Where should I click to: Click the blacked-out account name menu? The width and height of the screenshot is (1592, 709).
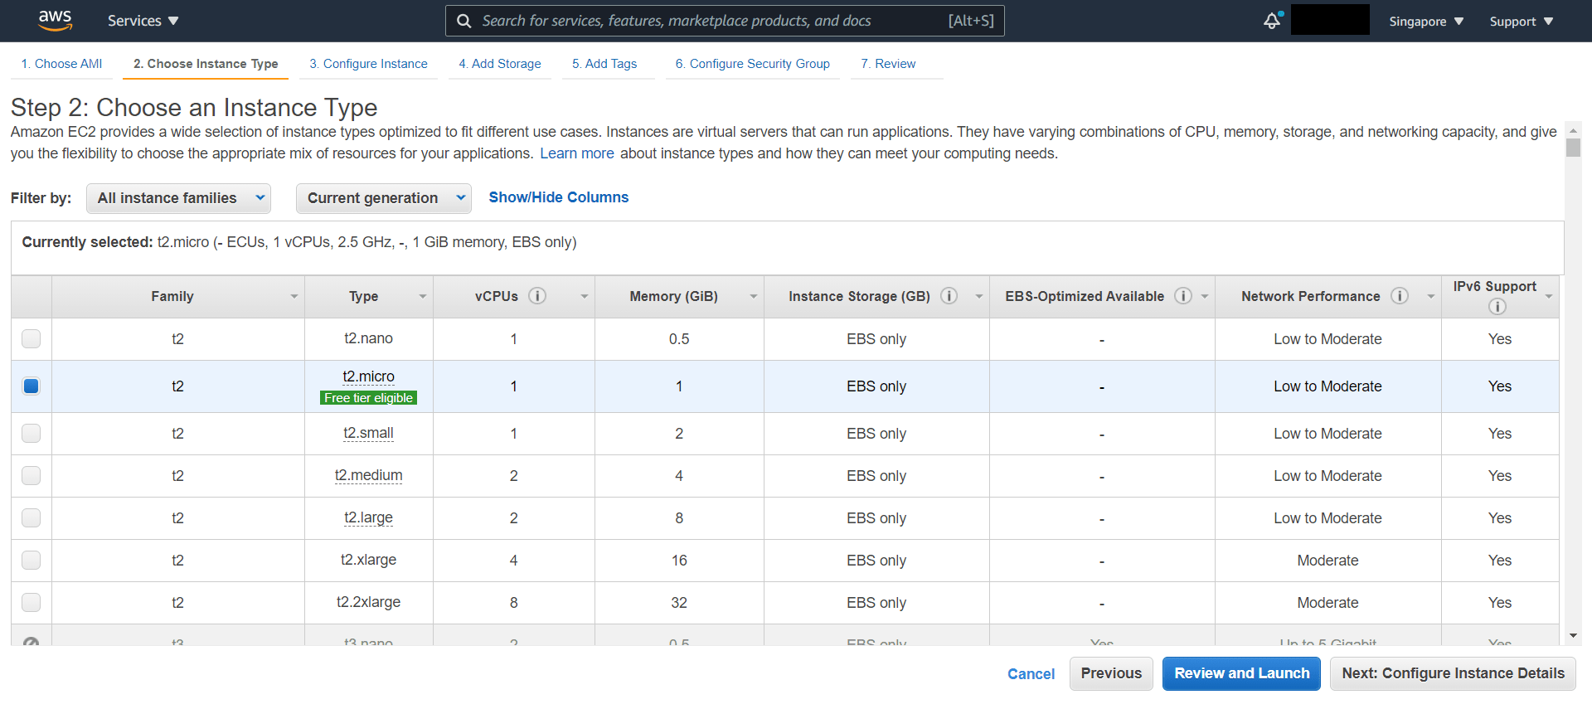click(1330, 20)
